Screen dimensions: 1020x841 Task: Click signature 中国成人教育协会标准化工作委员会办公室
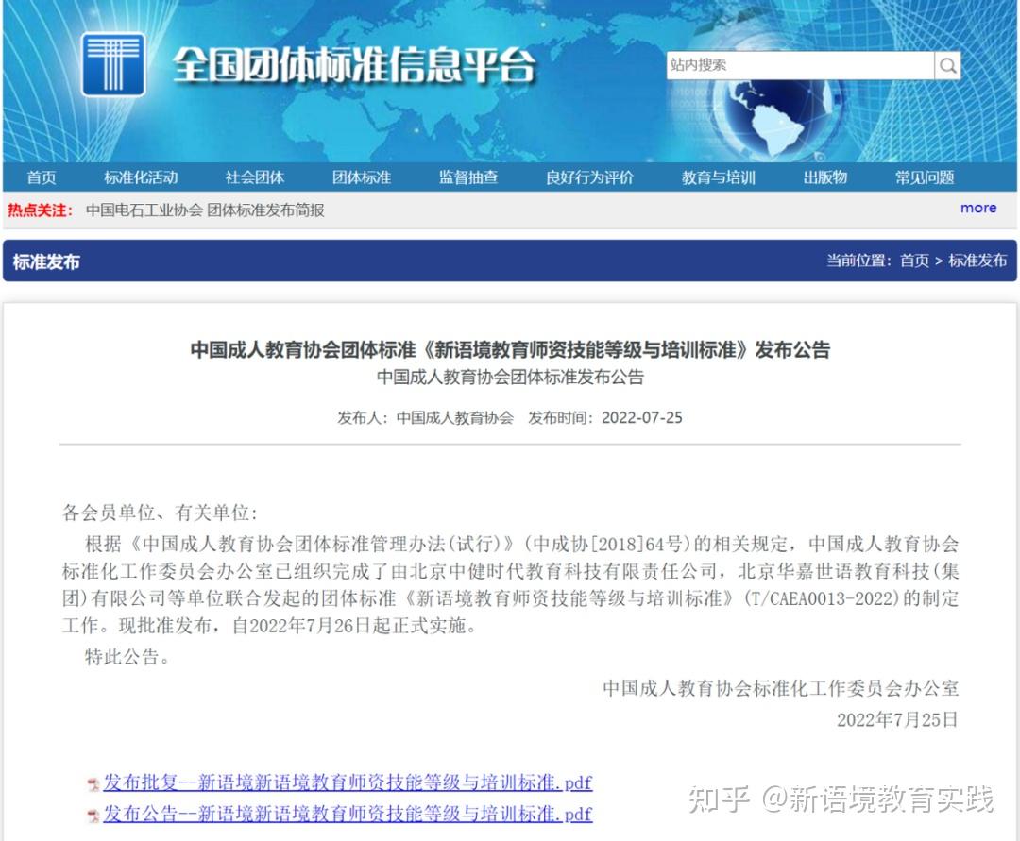click(781, 688)
